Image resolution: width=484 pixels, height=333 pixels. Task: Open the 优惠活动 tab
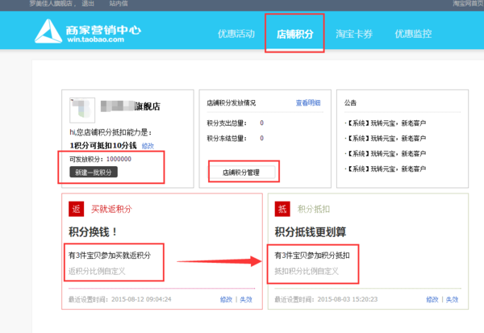click(236, 34)
